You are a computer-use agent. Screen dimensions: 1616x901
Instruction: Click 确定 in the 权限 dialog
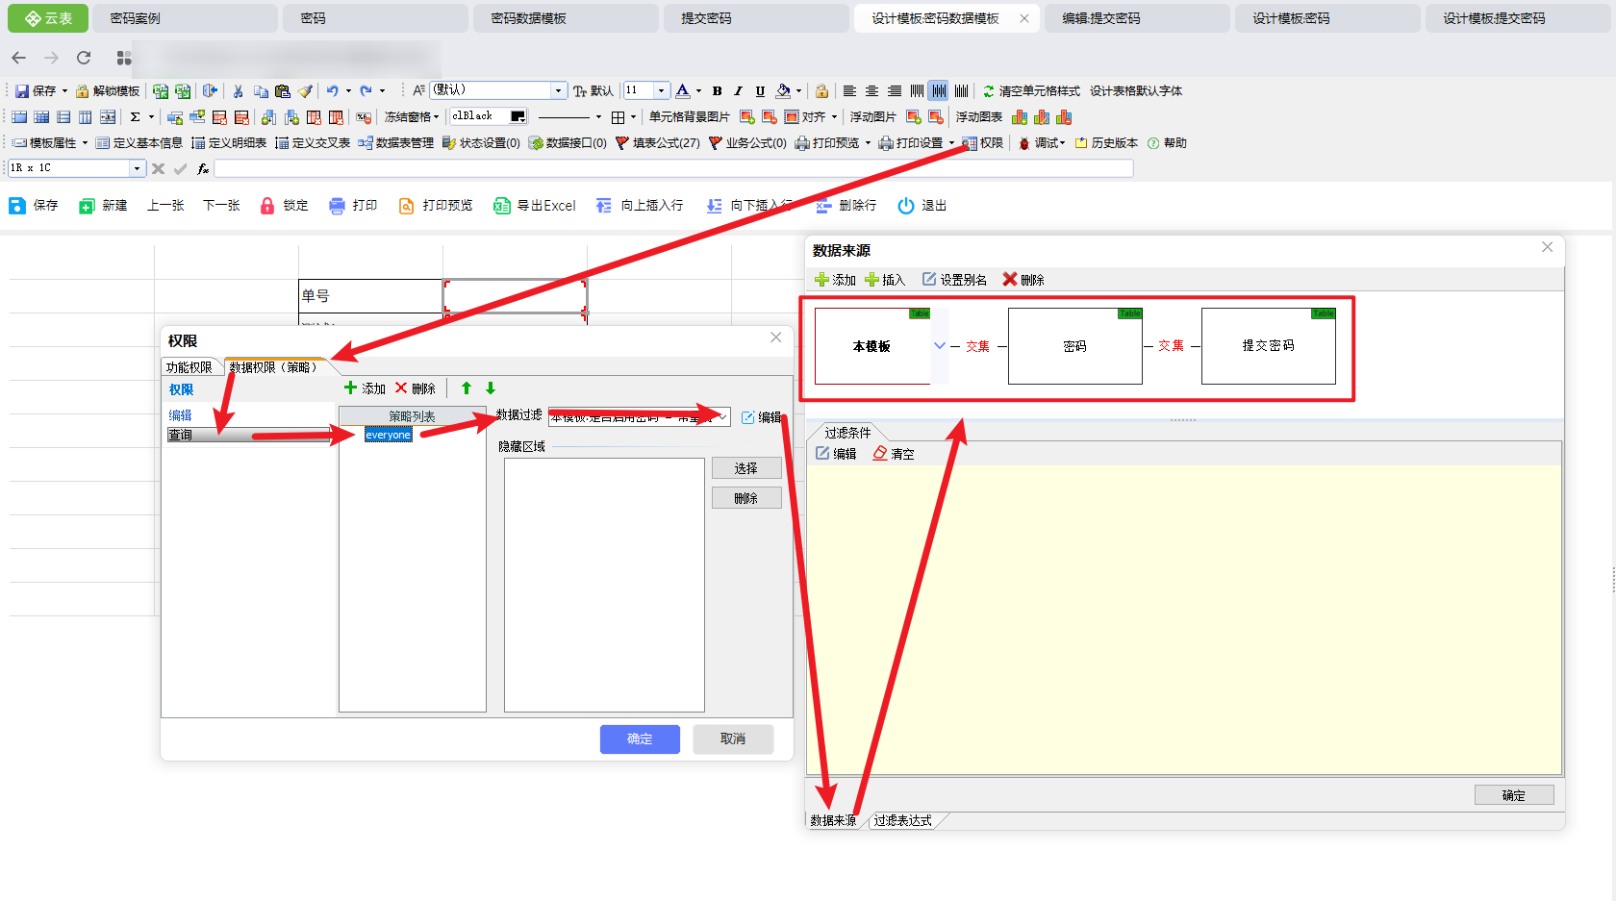[640, 738]
